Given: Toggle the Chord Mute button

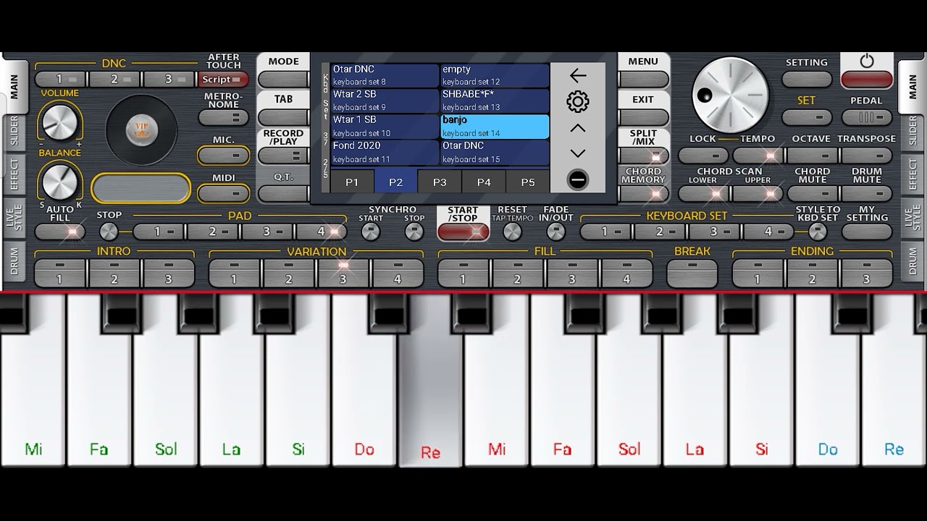Looking at the screenshot, I should click(812, 193).
